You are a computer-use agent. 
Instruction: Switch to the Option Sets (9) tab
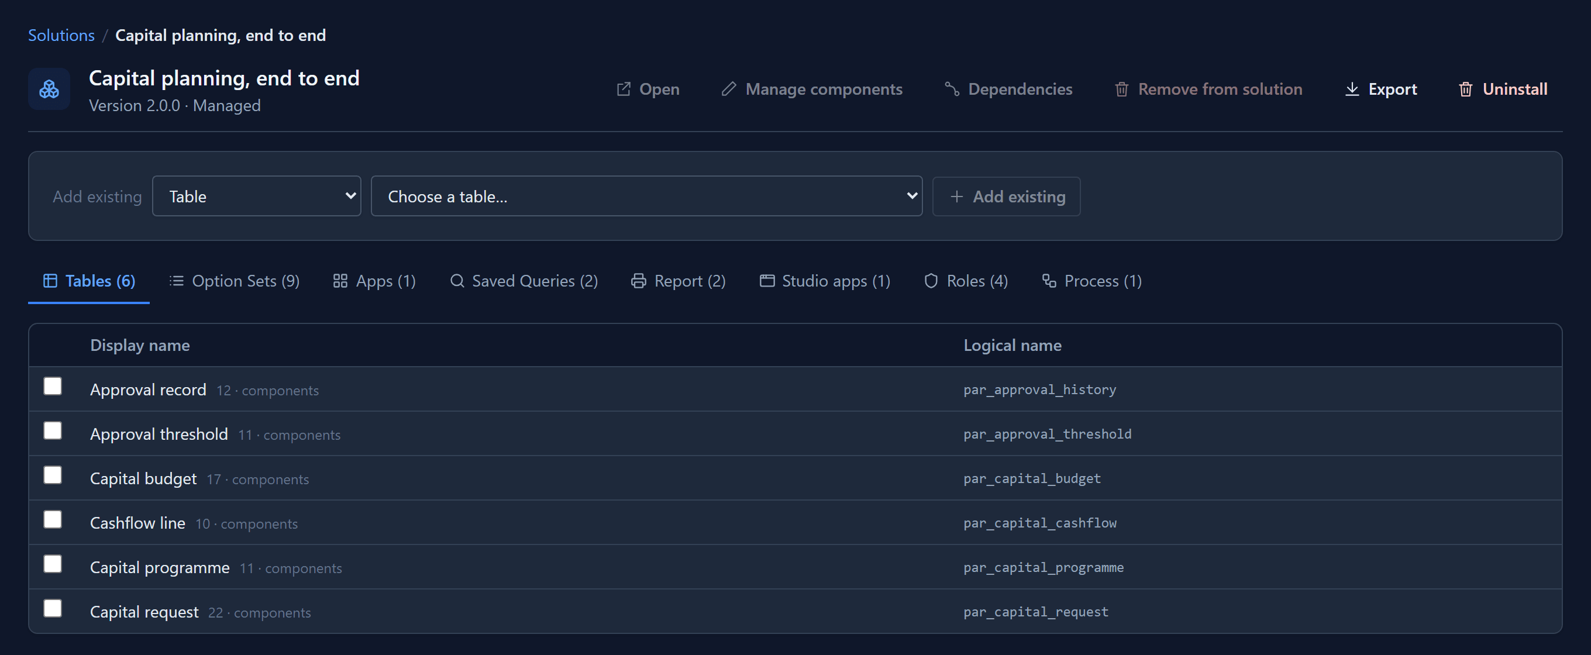coord(234,281)
